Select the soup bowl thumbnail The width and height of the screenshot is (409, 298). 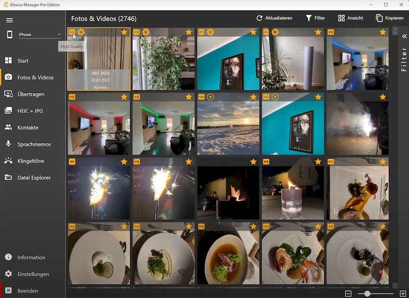click(228, 253)
